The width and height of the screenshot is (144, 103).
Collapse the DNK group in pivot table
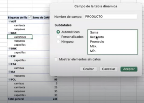click(10, 49)
